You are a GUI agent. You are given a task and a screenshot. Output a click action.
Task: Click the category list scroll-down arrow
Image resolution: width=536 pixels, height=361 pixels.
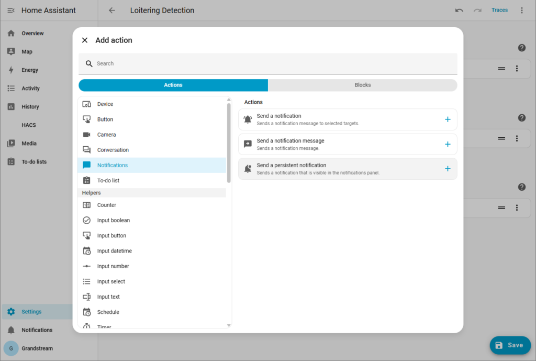tap(229, 325)
